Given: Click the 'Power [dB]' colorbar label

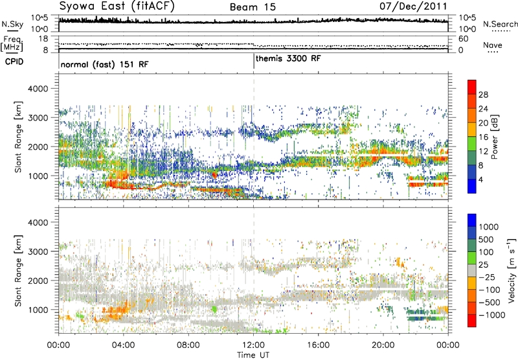Looking at the screenshot, I should [x=494, y=137].
